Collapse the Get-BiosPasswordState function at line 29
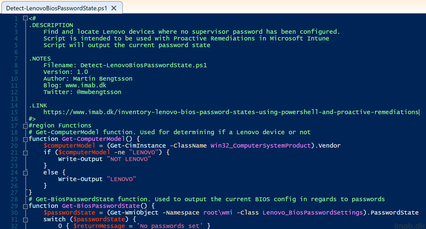The height and width of the screenshot is (229, 426). coord(25,206)
